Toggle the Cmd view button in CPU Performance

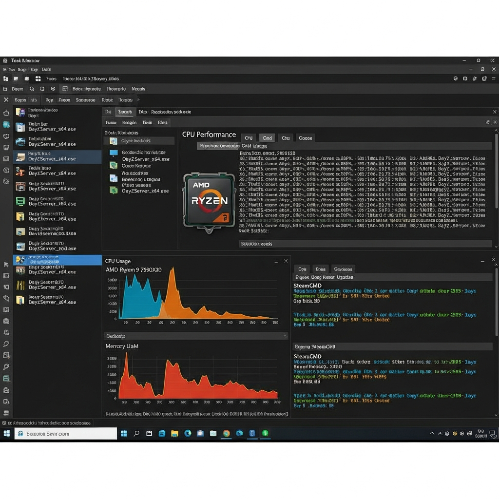[267, 138]
